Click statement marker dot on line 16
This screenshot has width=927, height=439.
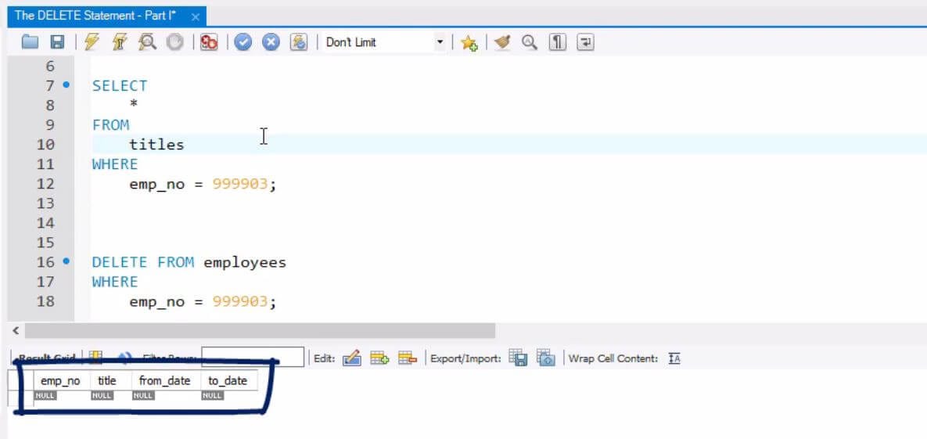point(66,261)
